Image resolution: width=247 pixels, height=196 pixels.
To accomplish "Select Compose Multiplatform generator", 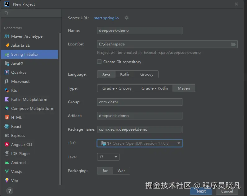I will [29, 108].
